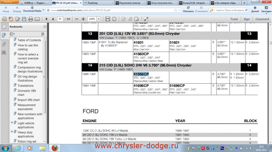Go to the previous page with up arrow
272x152 pixels.
46,19
